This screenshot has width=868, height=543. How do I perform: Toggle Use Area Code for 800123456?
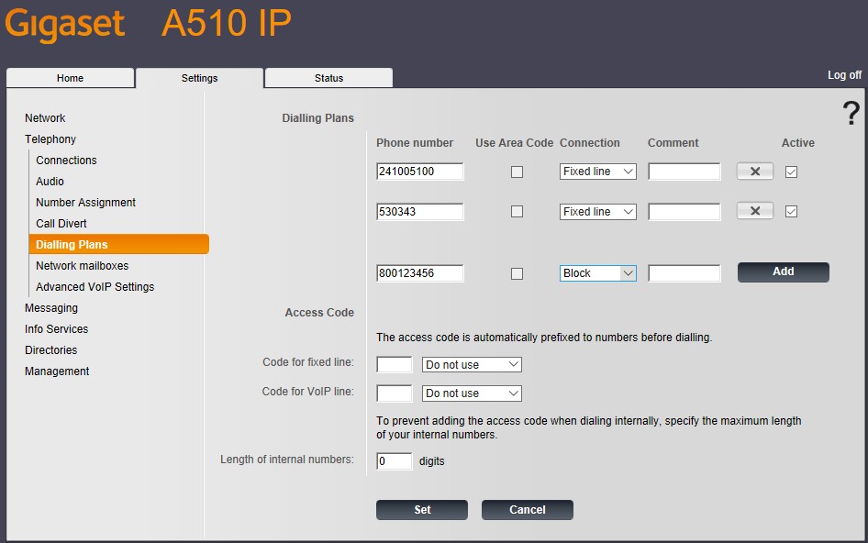click(517, 273)
